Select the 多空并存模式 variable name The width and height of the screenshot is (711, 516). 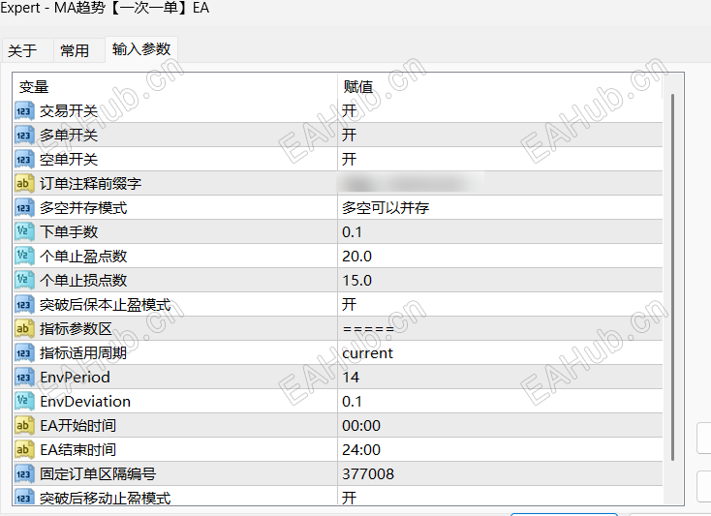83,208
